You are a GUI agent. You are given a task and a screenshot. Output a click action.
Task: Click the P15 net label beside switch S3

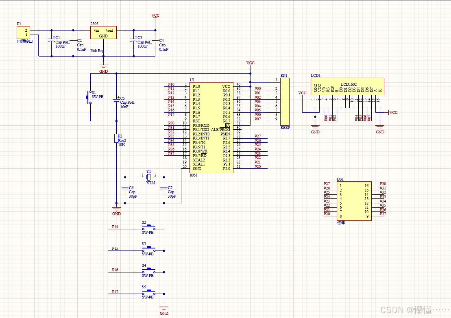click(x=115, y=248)
